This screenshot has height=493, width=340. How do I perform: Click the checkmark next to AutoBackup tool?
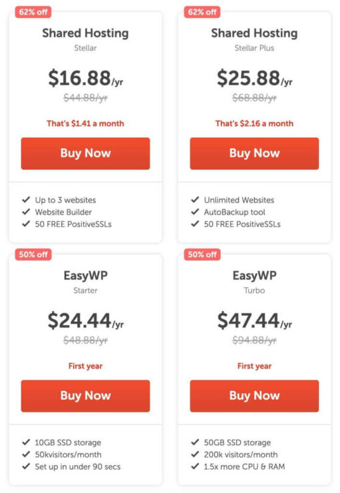click(x=195, y=212)
